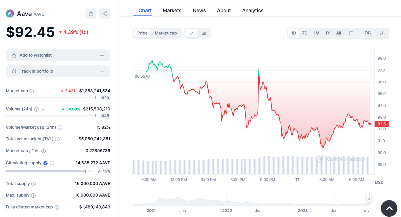Click the $215,598,219 volume value
Viewport: 401px width, 217px height.
click(96, 109)
